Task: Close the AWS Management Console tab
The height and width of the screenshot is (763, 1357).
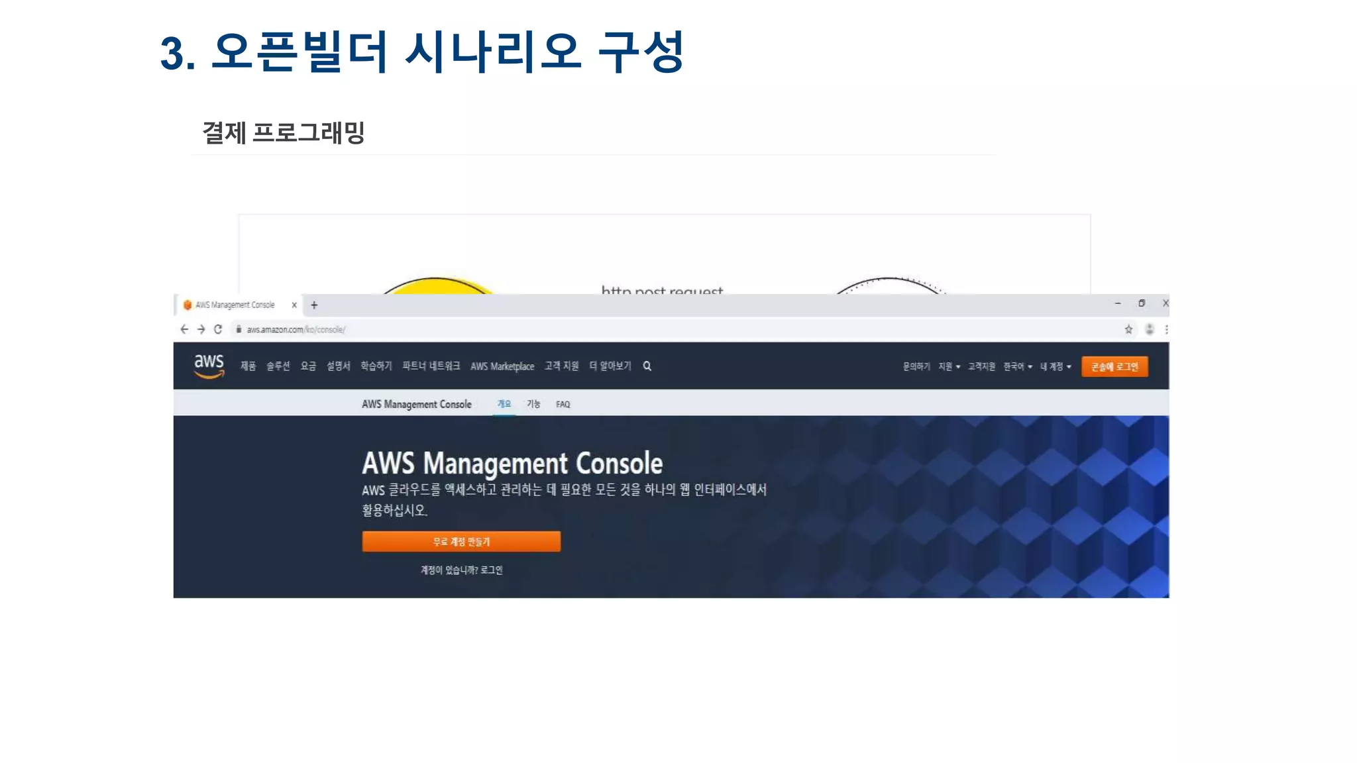Action: (x=294, y=305)
